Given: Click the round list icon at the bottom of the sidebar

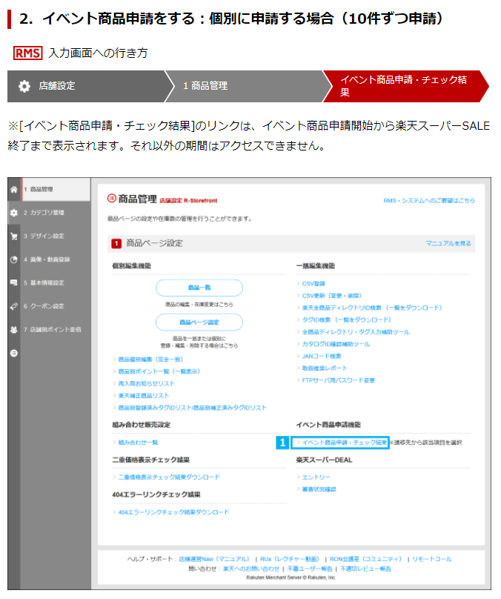Looking at the screenshot, I should click(14, 353).
